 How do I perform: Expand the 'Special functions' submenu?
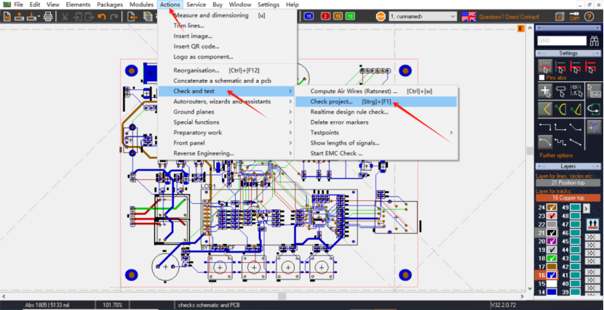click(x=227, y=122)
